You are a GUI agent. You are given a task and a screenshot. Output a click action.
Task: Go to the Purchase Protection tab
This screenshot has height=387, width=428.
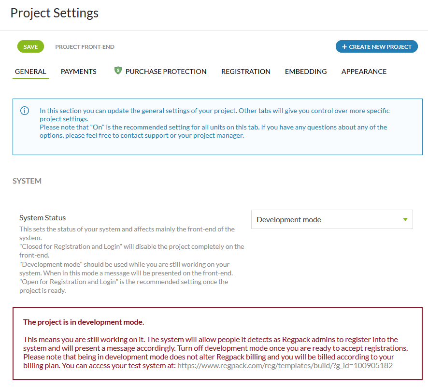(166, 72)
